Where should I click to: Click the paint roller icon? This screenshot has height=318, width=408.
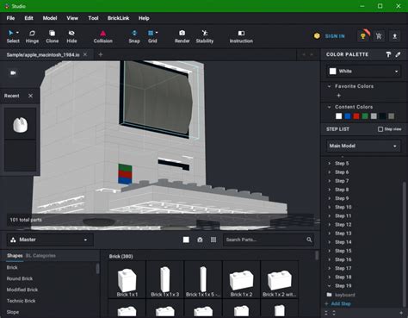[x=388, y=54]
